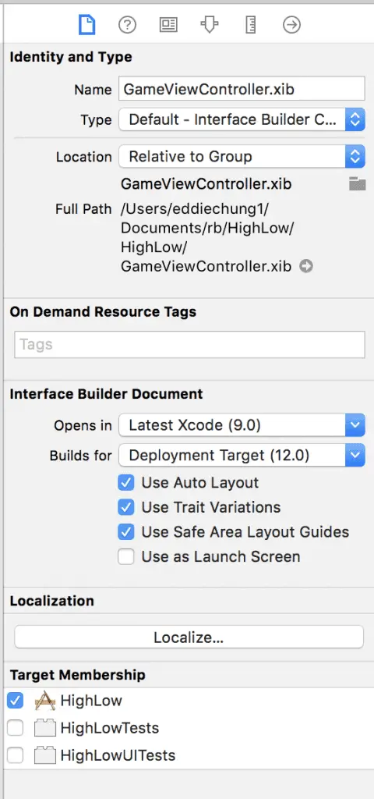Switch to the Attributes inspector
This screenshot has height=799, width=374.
pyautogui.click(x=209, y=24)
